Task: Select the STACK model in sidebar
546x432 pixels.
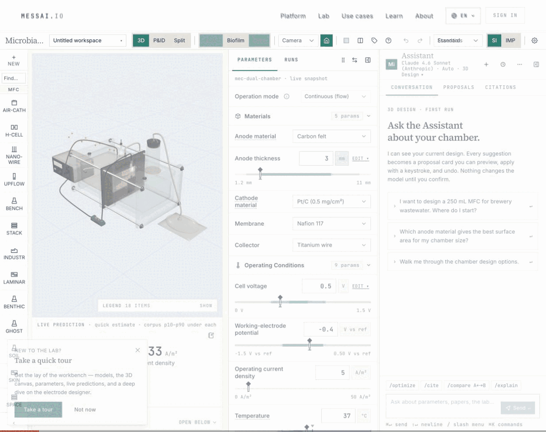Action: pos(14,229)
